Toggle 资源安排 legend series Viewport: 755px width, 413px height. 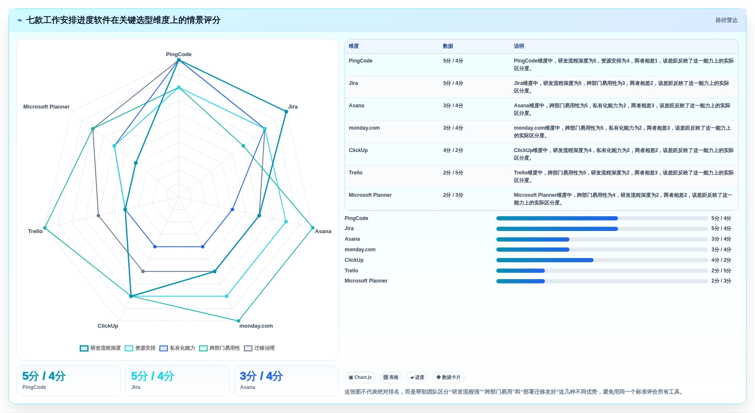(x=140, y=348)
